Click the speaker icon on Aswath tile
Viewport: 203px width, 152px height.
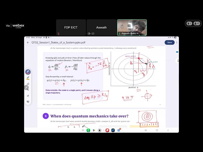click(x=89, y=34)
